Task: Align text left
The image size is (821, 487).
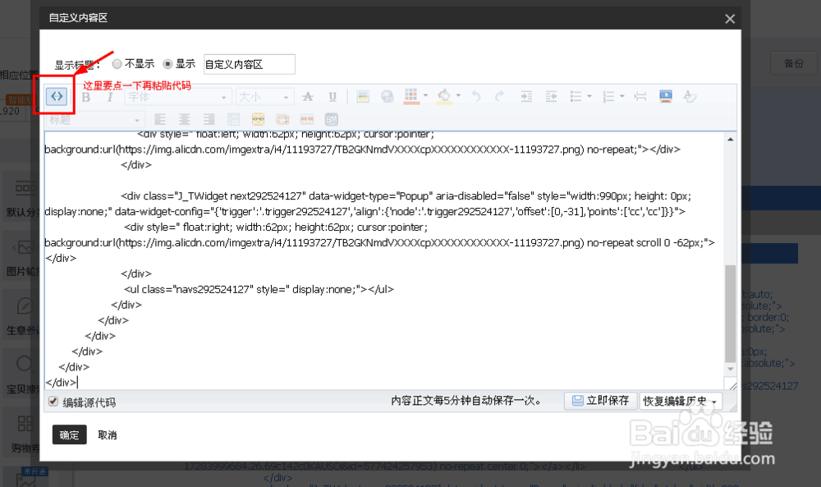Action: tap(160, 119)
